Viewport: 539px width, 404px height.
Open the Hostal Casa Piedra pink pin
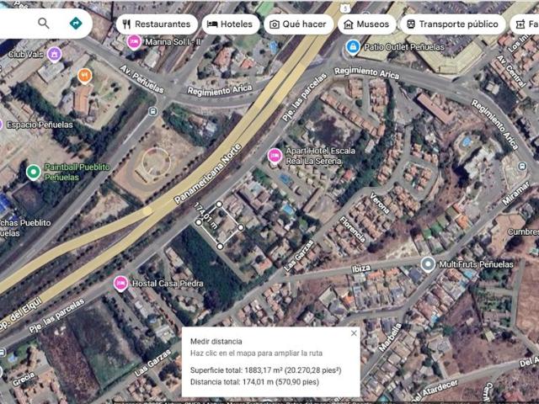click(120, 283)
